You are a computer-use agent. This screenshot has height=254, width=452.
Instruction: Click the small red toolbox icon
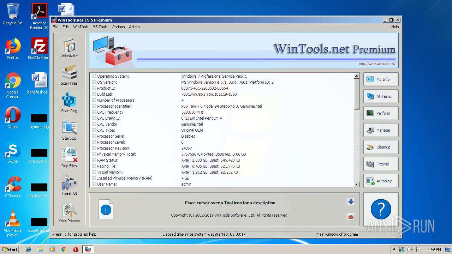click(351, 217)
